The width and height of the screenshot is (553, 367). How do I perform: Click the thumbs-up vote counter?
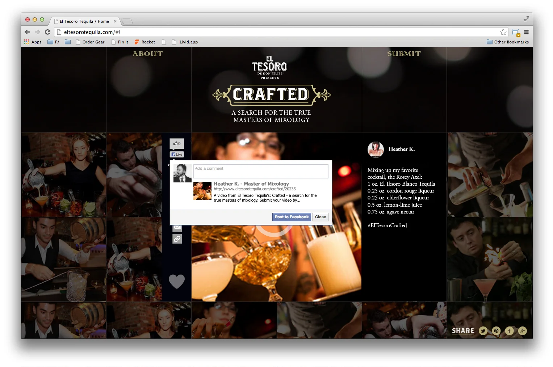[177, 144]
